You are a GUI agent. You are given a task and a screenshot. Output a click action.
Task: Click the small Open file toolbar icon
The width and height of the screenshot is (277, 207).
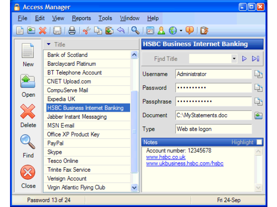point(31,30)
